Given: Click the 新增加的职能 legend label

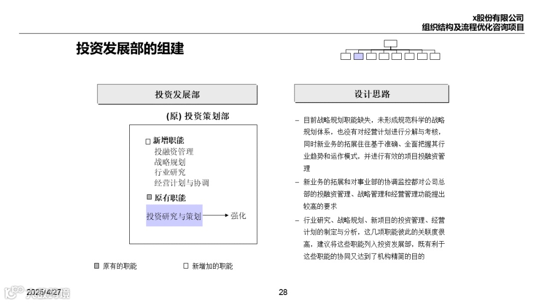Looking at the screenshot, I should coord(213,266).
